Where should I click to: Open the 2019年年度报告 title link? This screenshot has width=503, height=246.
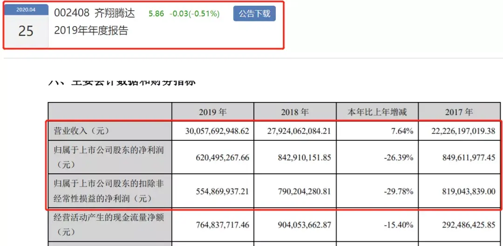point(91,31)
